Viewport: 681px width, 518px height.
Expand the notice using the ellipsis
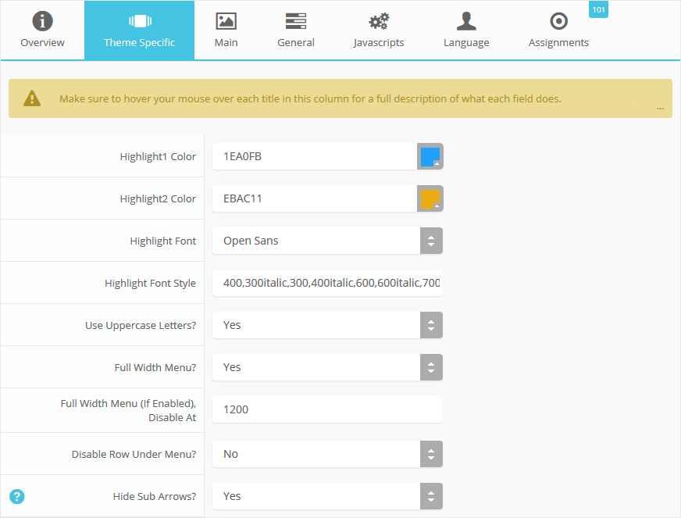[x=661, y=108]
